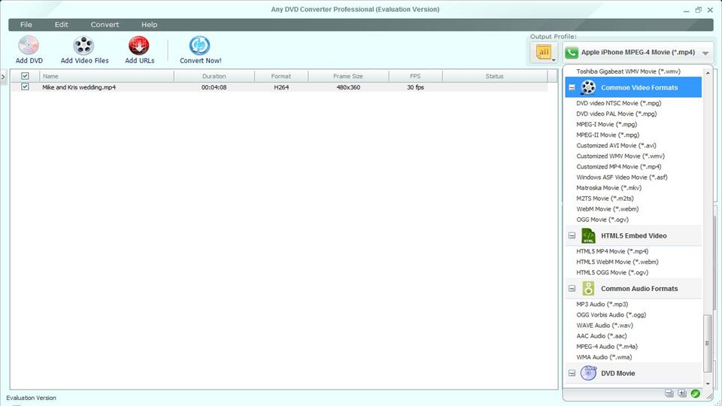Screen dimensions: 722x406
Task: Open the Help menu
Action: (149, 24)
